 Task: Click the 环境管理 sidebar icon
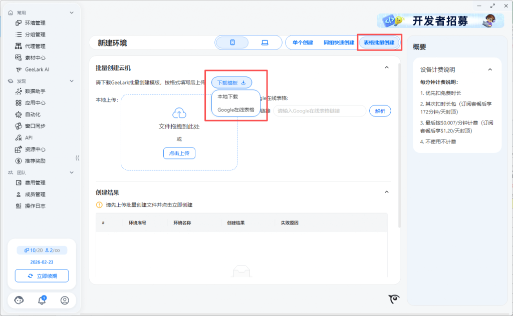click(x=19, y=23)
